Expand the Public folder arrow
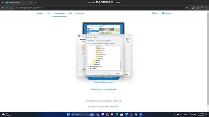Screen dimensions: 209x117 [x=93, y=62]
